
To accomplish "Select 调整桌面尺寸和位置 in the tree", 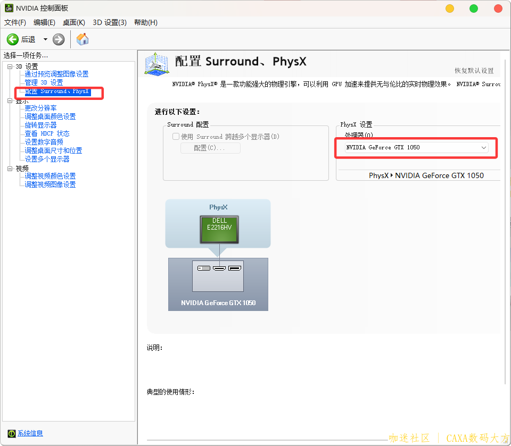I will [53, 150].
